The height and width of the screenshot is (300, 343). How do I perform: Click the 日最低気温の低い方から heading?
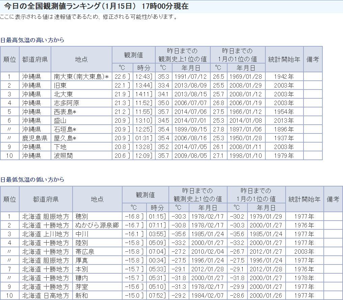pos(32,179)
